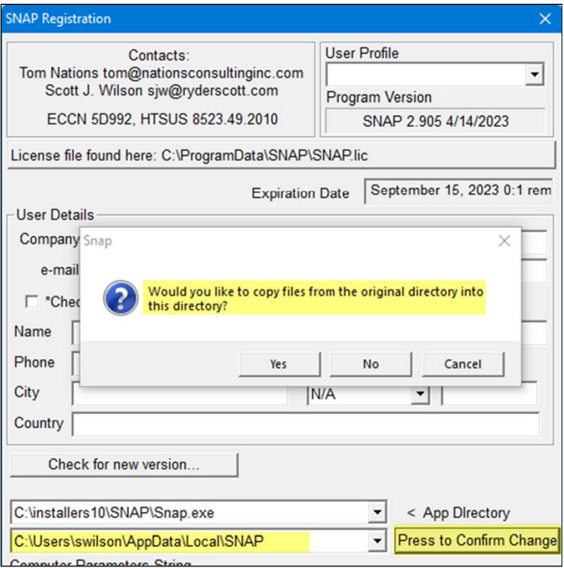The width and height of the screenshot is (564, 568).
Task: Close the Snap confirmation dialog
Action: (x=504, y=241)
